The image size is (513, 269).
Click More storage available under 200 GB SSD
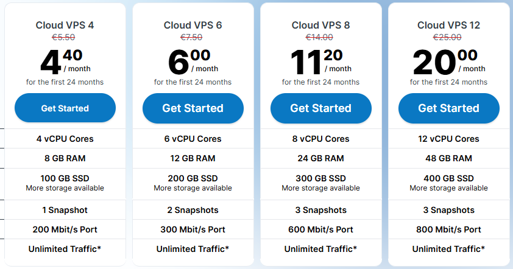(193, 188)
